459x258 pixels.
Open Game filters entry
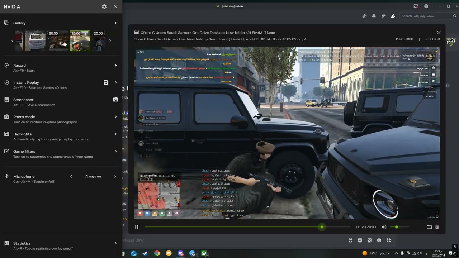pos(53,154)
